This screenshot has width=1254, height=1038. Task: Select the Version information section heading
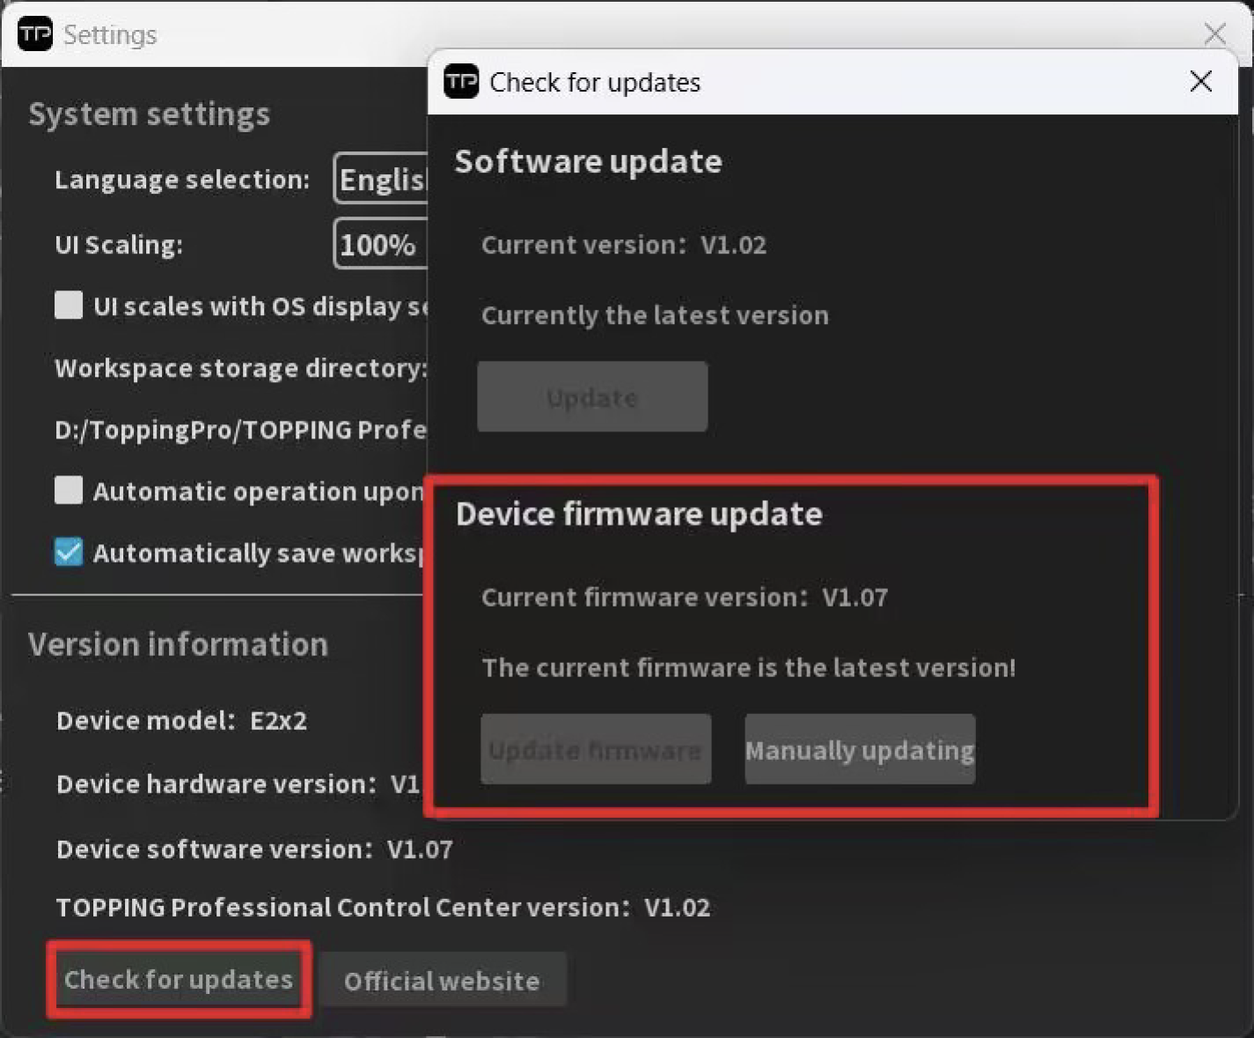pos(178,644)
